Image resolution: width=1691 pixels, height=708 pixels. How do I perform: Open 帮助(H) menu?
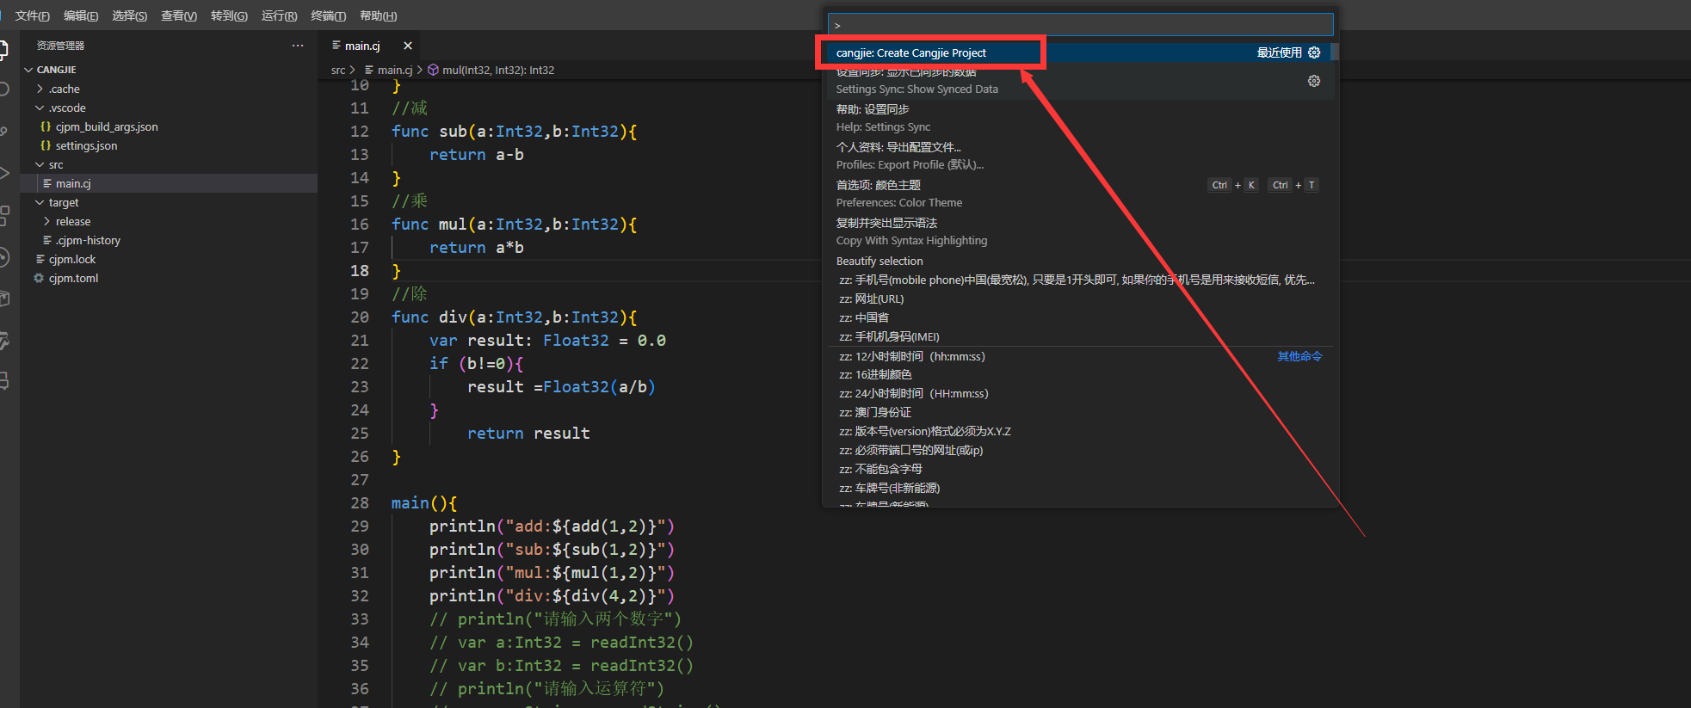(378, 15)
